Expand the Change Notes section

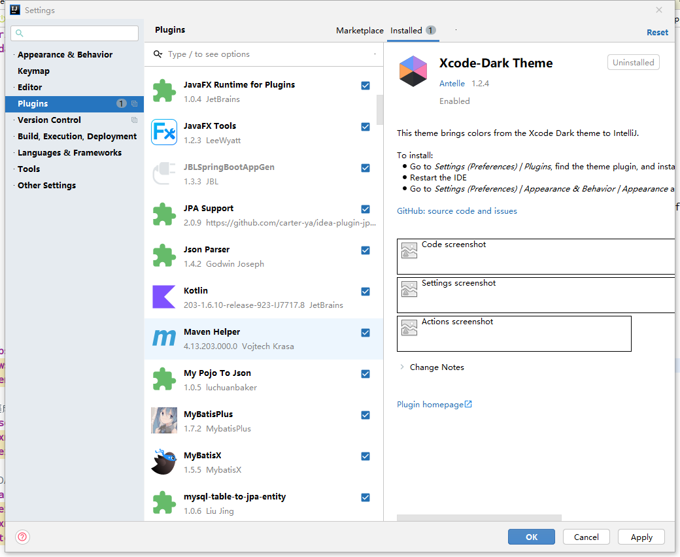[x=402, y=367]
